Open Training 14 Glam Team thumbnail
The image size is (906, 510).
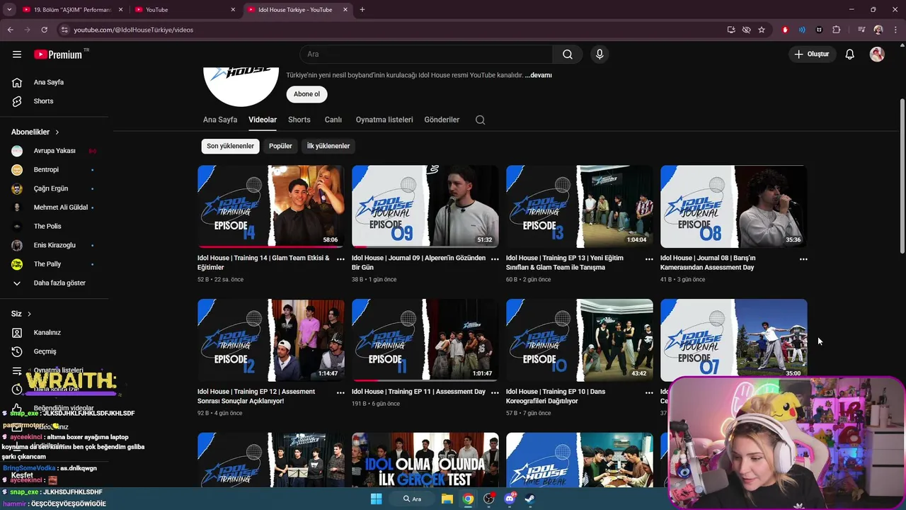coord(271,206)
